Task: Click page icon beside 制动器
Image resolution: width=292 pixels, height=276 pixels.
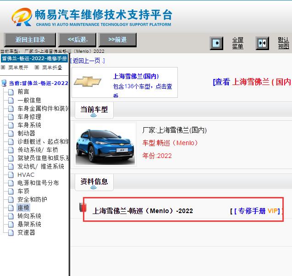Action: pyautogui.click(x=11, y=133)
